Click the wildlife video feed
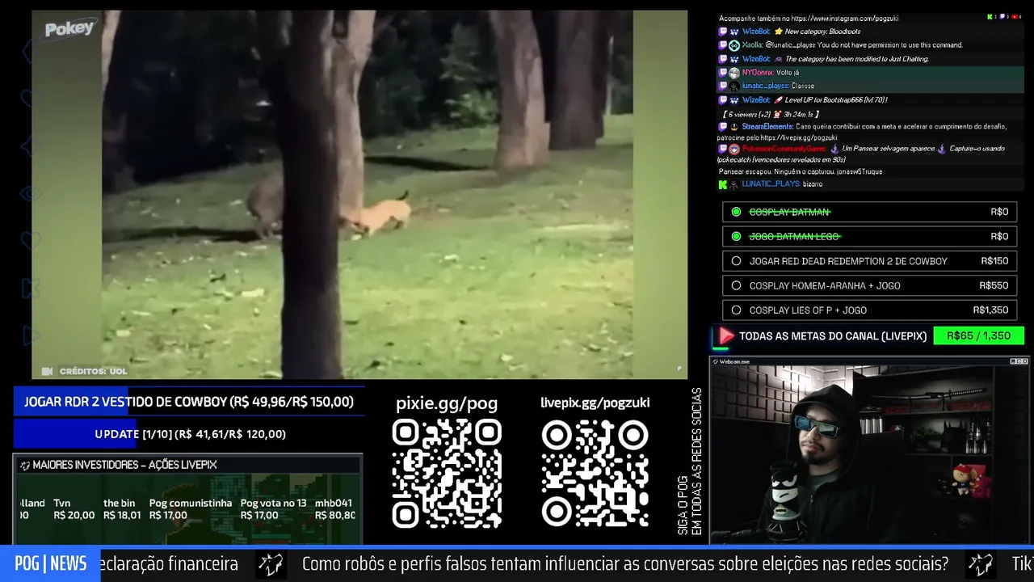Viewport: 1034px width, 582px height. 359,195
